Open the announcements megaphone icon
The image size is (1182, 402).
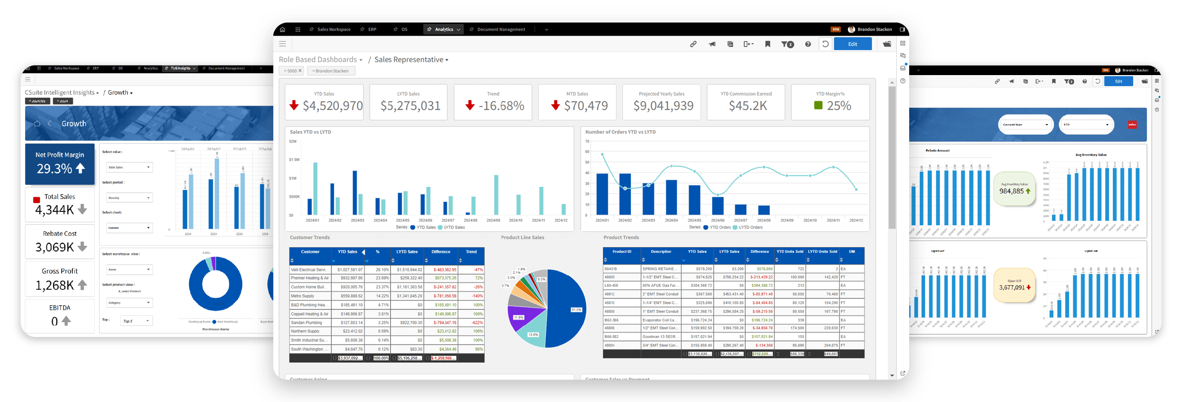tap(712, 44)
